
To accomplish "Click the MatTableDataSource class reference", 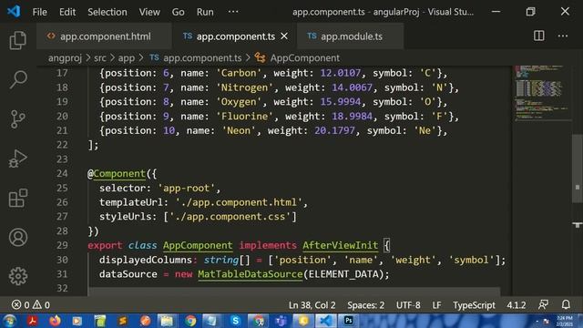I will 250,274.
